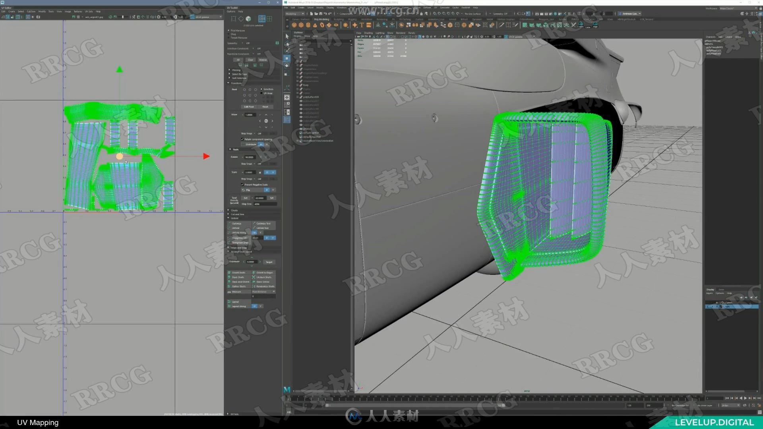Open the Modeling menu set dropdown
The width and height of the screenshot is (763, 429).
tap(295, 14)
